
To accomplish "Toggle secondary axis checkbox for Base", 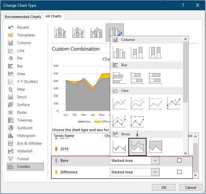I will (x=179, y=160).
